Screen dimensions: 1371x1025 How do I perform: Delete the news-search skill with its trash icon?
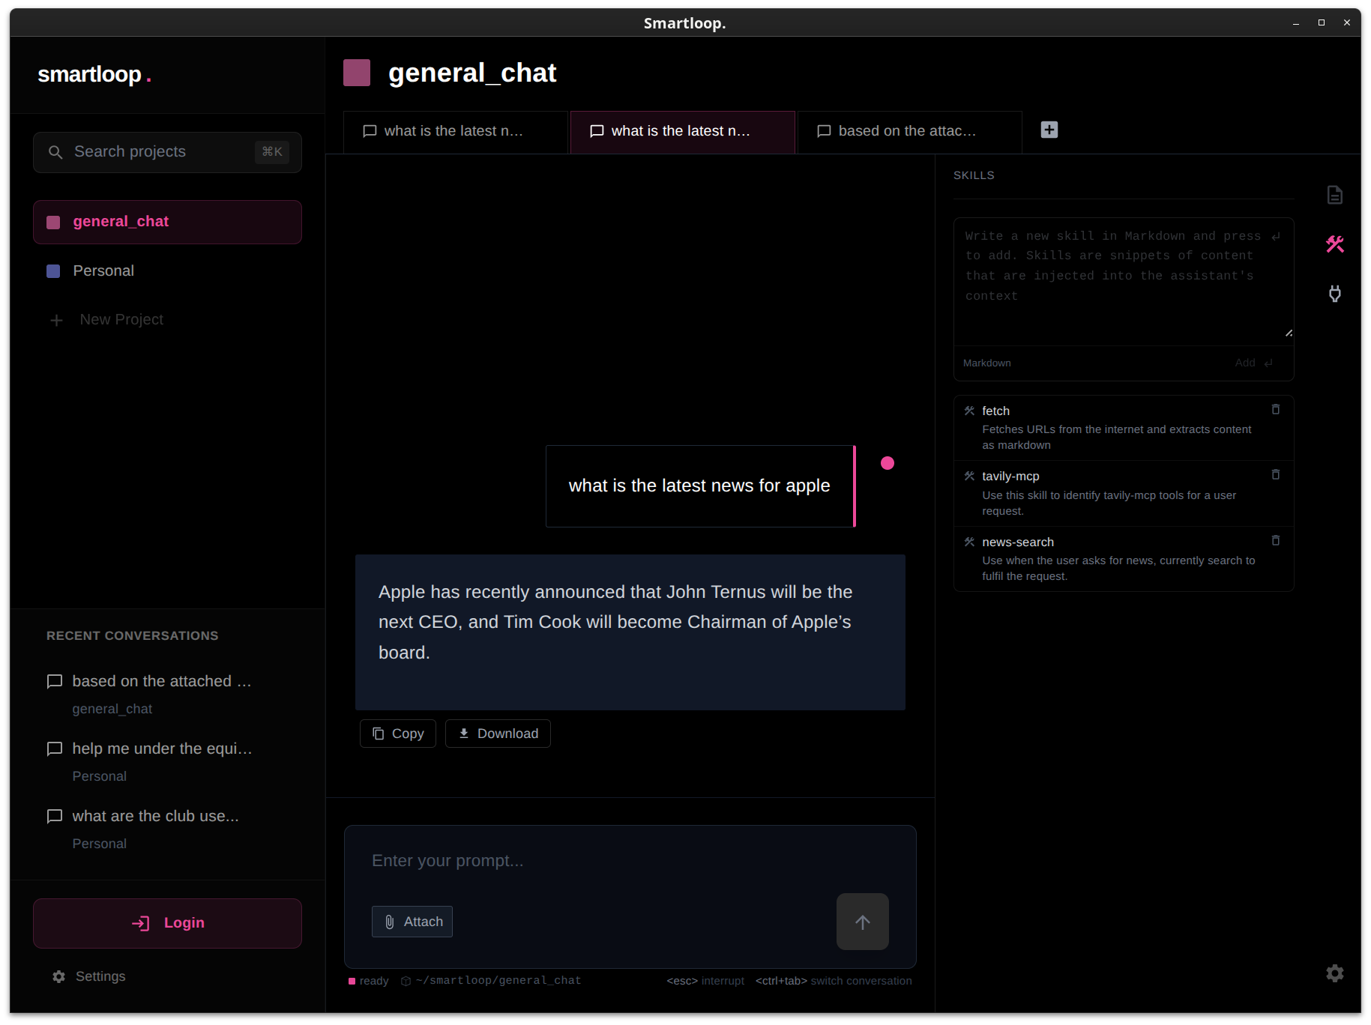(x=1276, y=540)
